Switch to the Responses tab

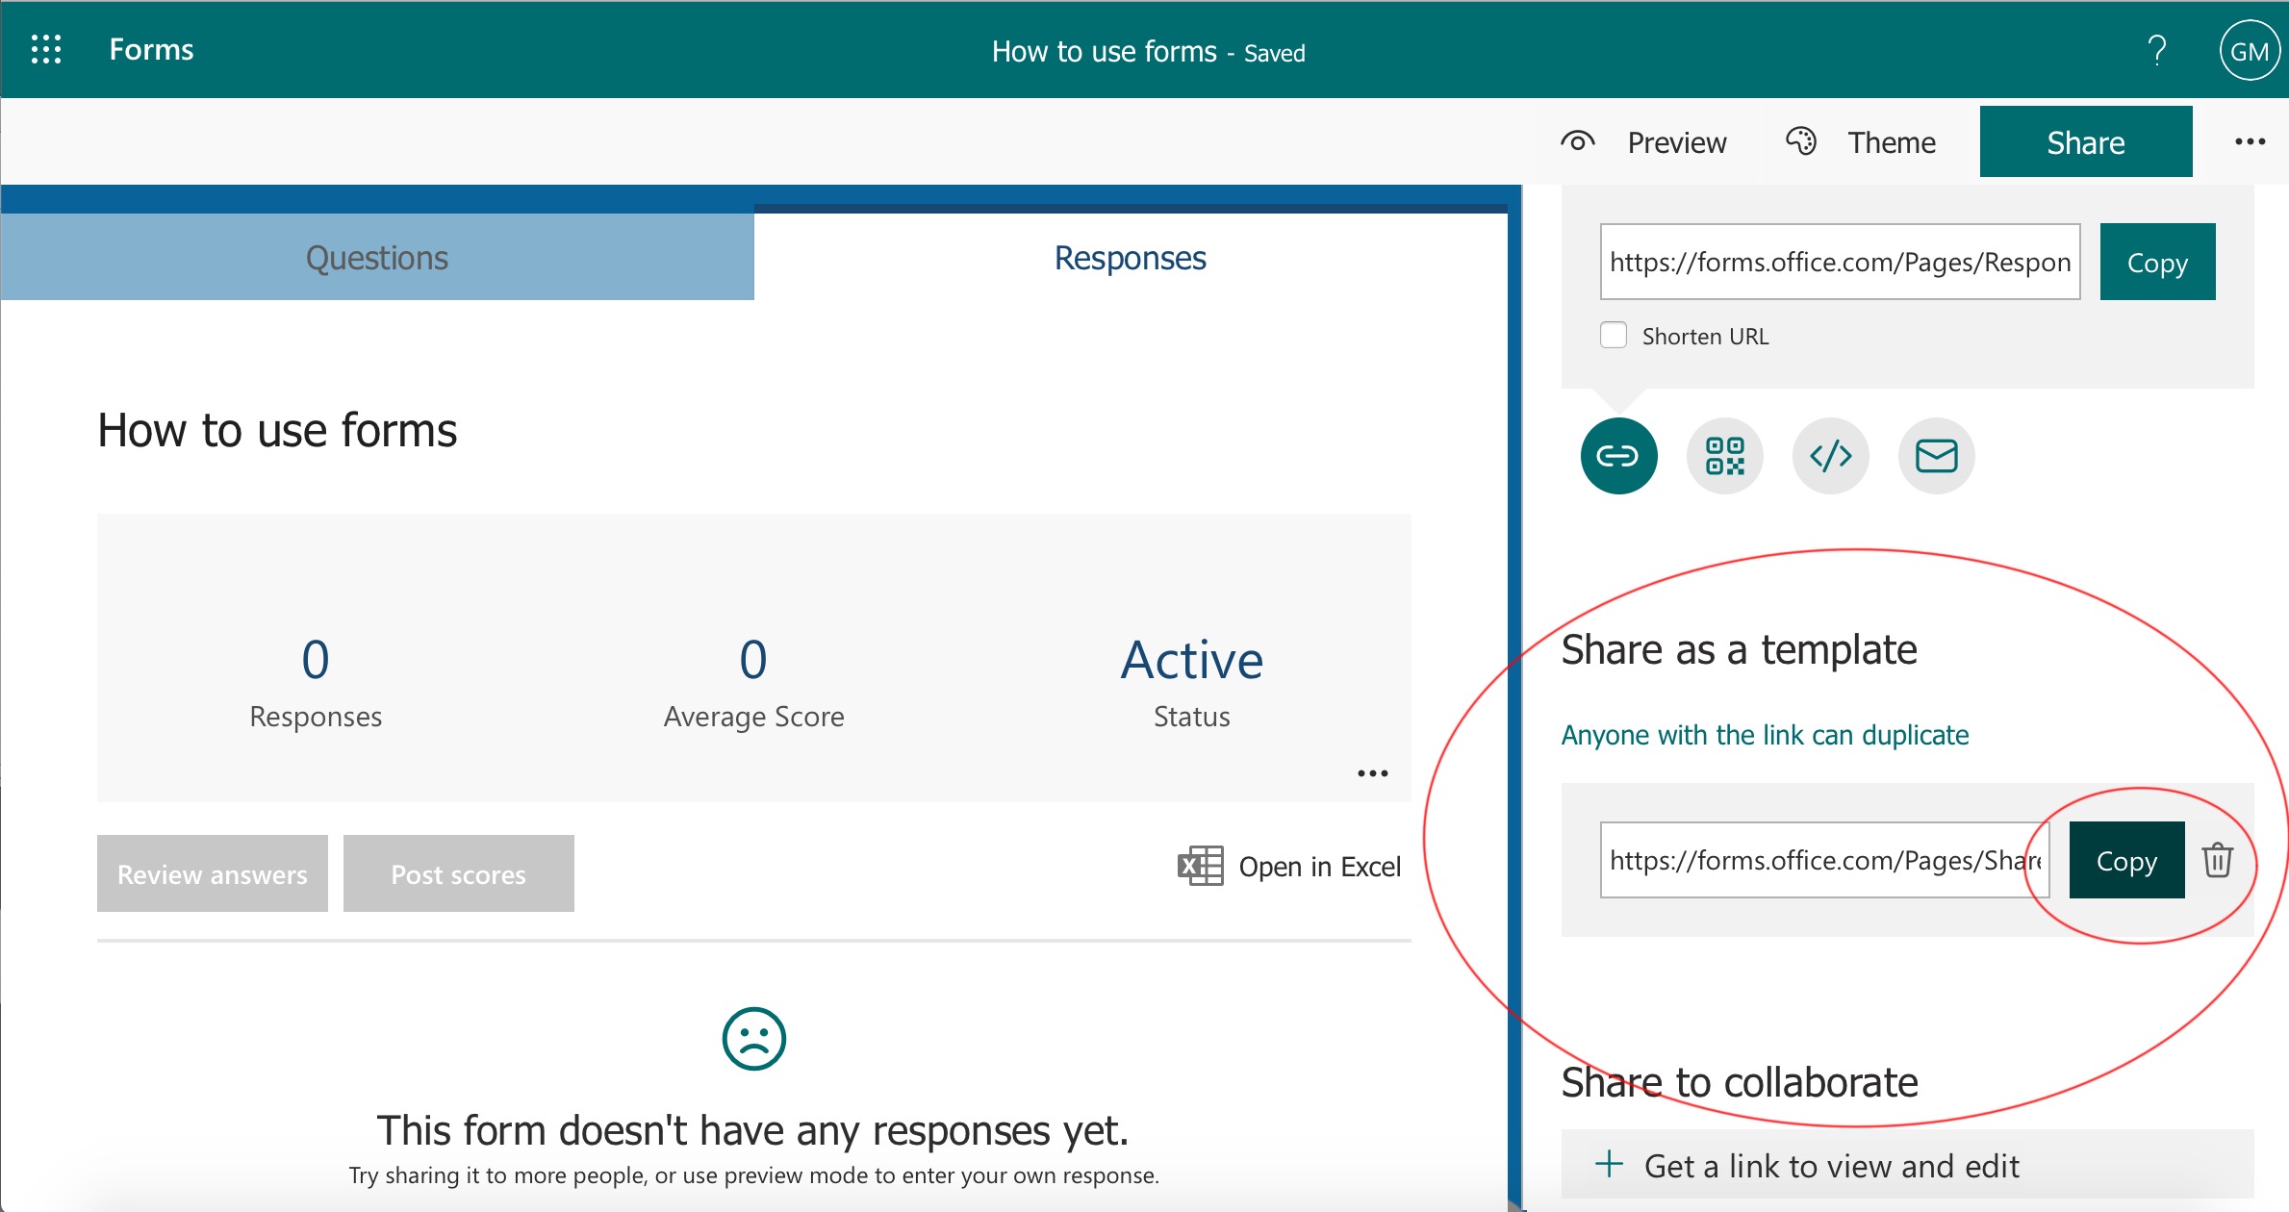click(1130, 258)
